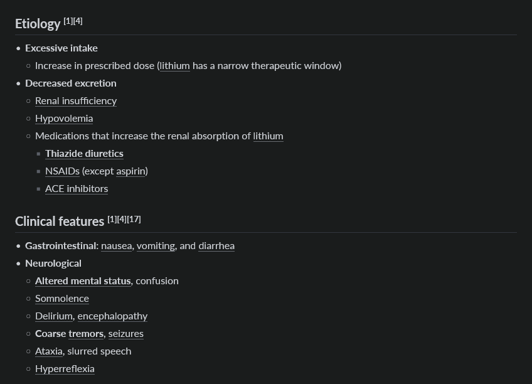Screen dimensions: 532x384
Task: Click the NSAIDs link
Action: tap(63, 171)
